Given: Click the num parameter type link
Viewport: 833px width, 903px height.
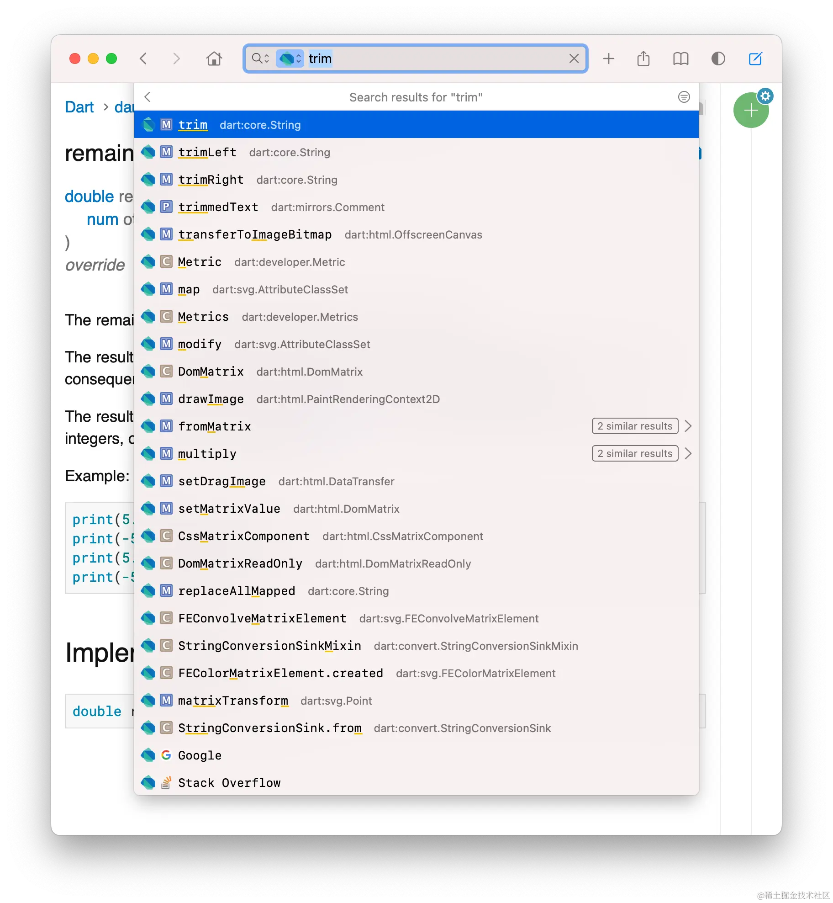Looking at the screenshot, I should 103,219.
